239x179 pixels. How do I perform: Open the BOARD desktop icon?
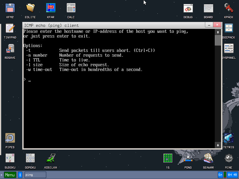[x=208, y=8]
